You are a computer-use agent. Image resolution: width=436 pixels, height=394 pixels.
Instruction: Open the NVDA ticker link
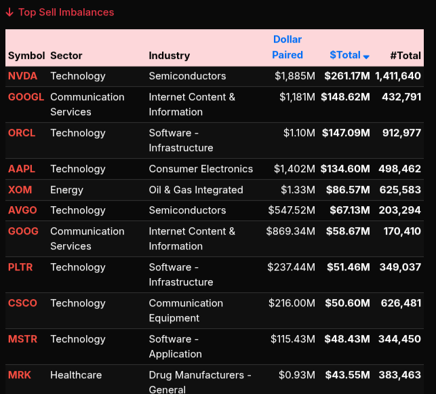[x=22, y=76]
